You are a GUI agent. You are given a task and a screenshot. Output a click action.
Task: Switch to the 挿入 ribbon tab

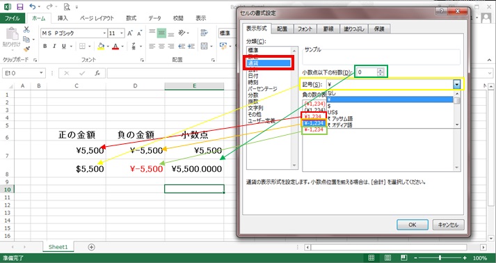[63, 18]
